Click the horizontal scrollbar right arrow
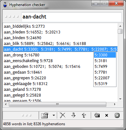Viewport: 126px width, 130px height. pos(115,104)
